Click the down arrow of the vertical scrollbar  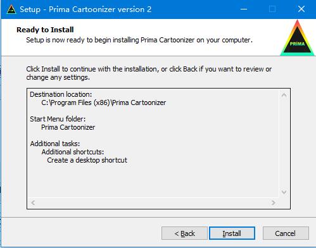coord(284,192)
